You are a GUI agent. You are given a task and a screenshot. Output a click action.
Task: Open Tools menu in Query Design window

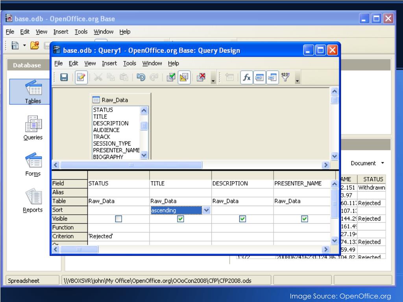[x=129, y=63]
